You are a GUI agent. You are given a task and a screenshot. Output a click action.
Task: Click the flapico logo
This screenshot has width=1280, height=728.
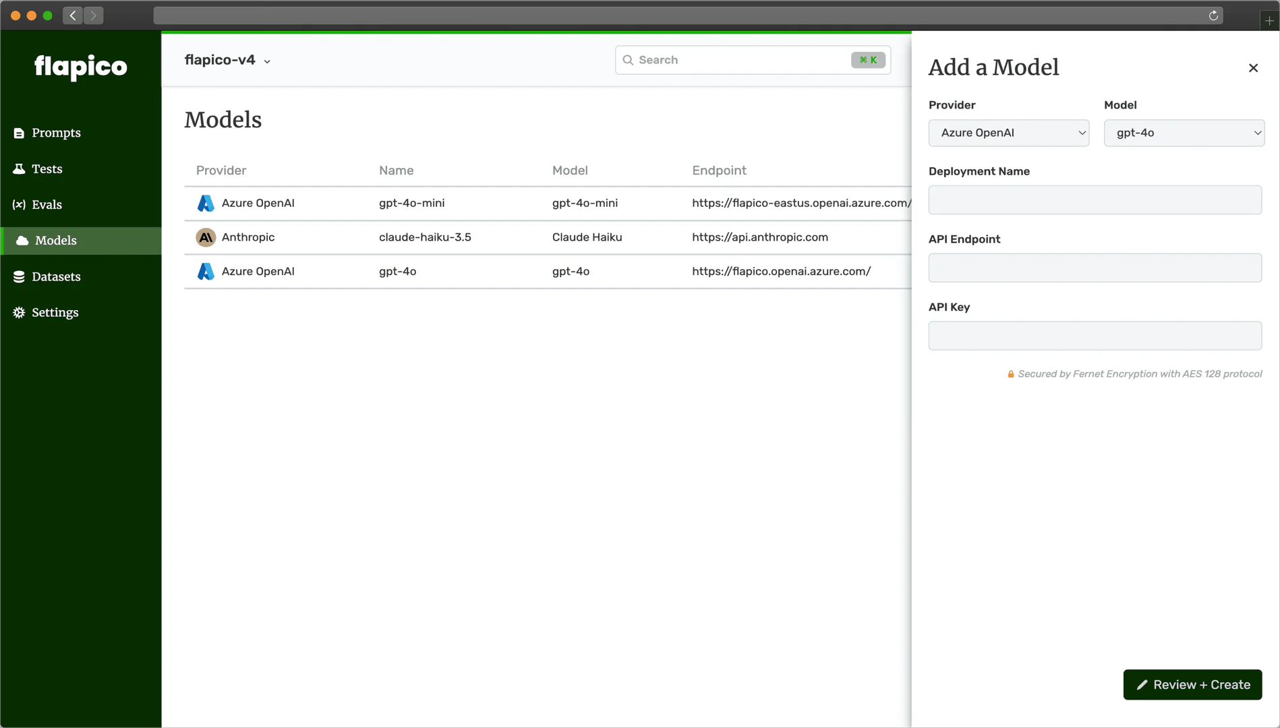pos(80,67)
